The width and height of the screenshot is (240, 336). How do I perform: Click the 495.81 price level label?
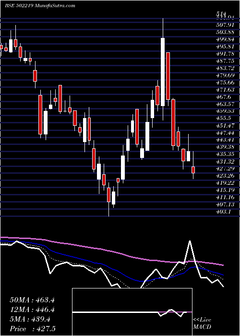225,47
